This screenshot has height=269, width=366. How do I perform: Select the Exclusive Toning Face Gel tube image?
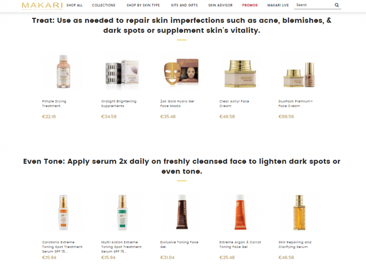click(182, 212)
